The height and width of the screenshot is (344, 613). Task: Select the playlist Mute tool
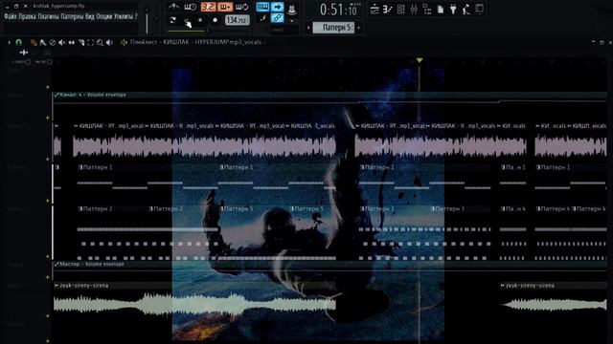click(x=61, y=42)
